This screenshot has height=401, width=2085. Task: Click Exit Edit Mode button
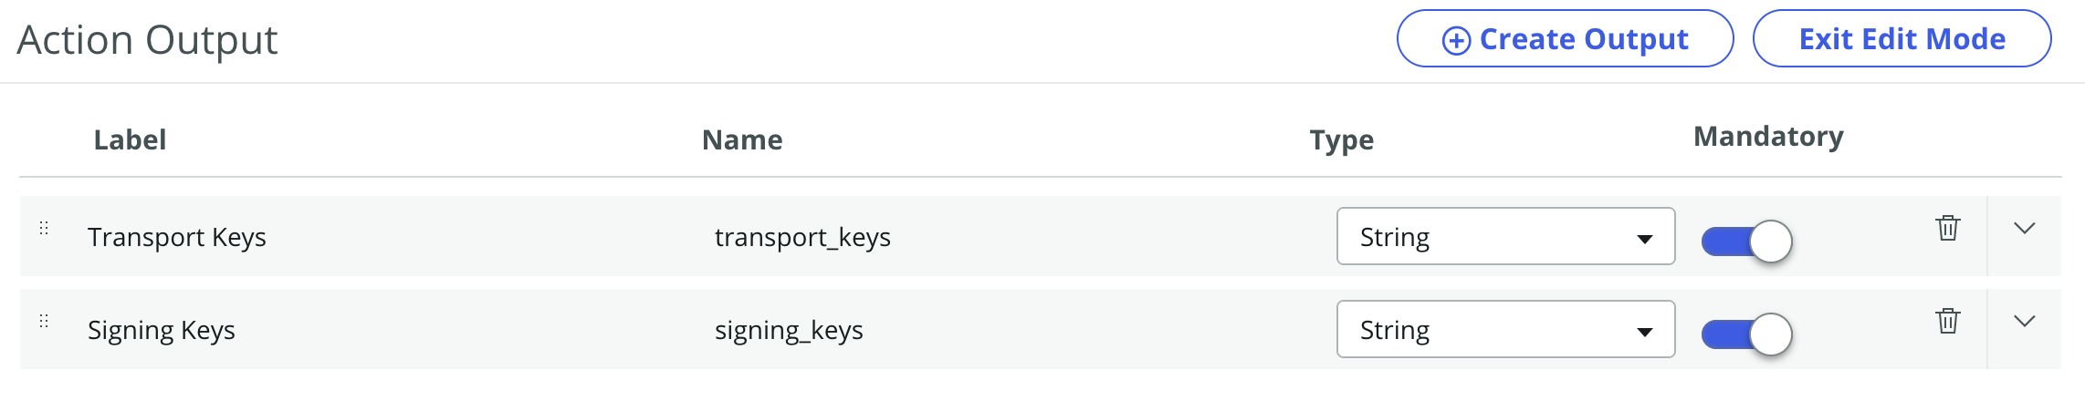1902,39
